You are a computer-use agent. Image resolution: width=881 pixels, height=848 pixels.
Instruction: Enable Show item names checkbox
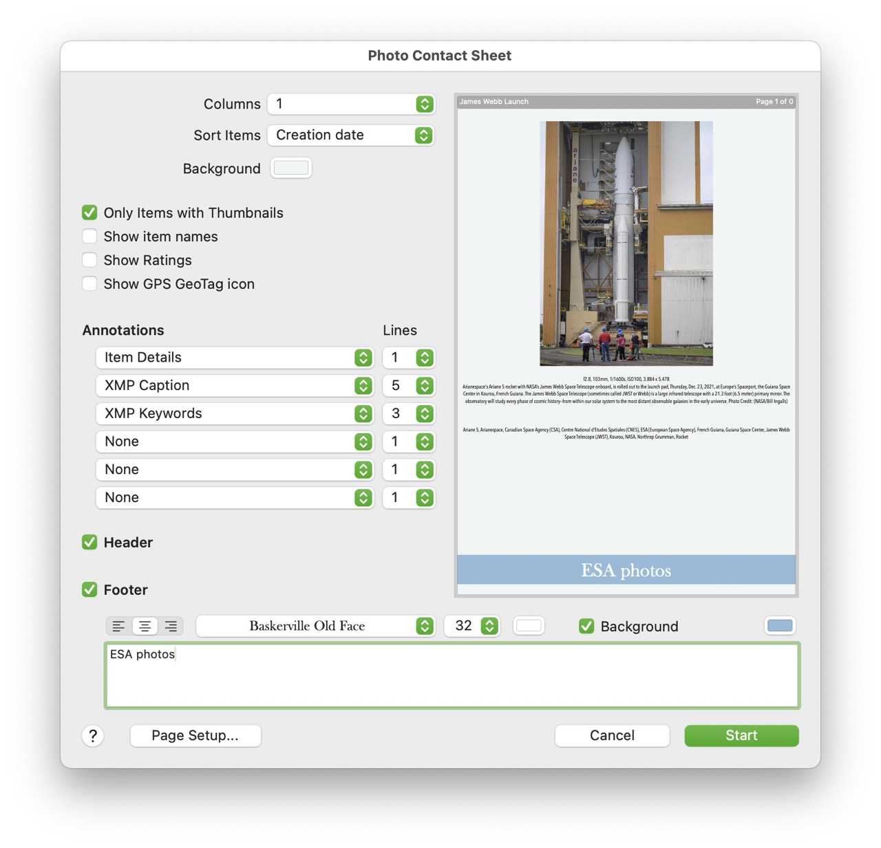coord(89,237)
